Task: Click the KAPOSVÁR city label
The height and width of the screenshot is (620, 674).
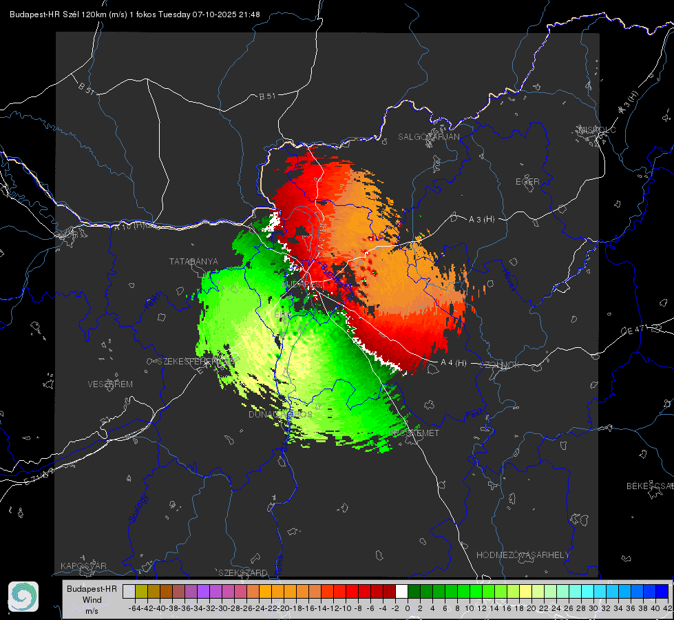Action: pyautogui.click(x=83, y=566)
